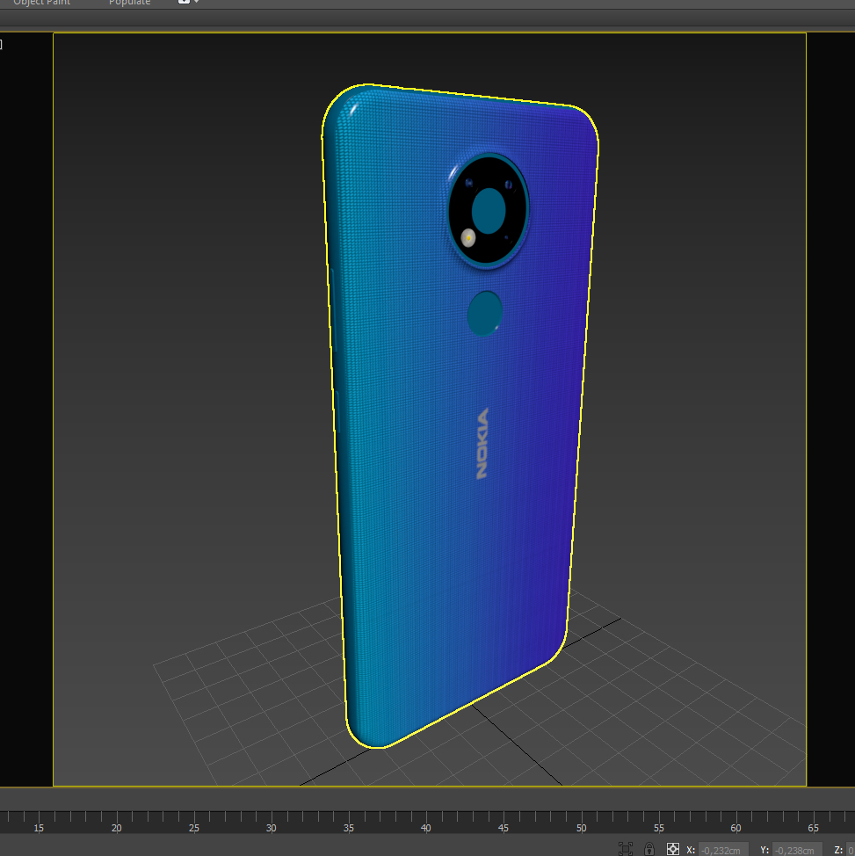Select the Nokia phone model in viewport
The height and width of the screenshot is (856, 855).
coord(459,415)
